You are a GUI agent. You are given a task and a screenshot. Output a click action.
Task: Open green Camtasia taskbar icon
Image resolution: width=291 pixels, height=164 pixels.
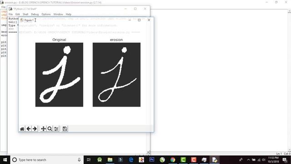183,160
